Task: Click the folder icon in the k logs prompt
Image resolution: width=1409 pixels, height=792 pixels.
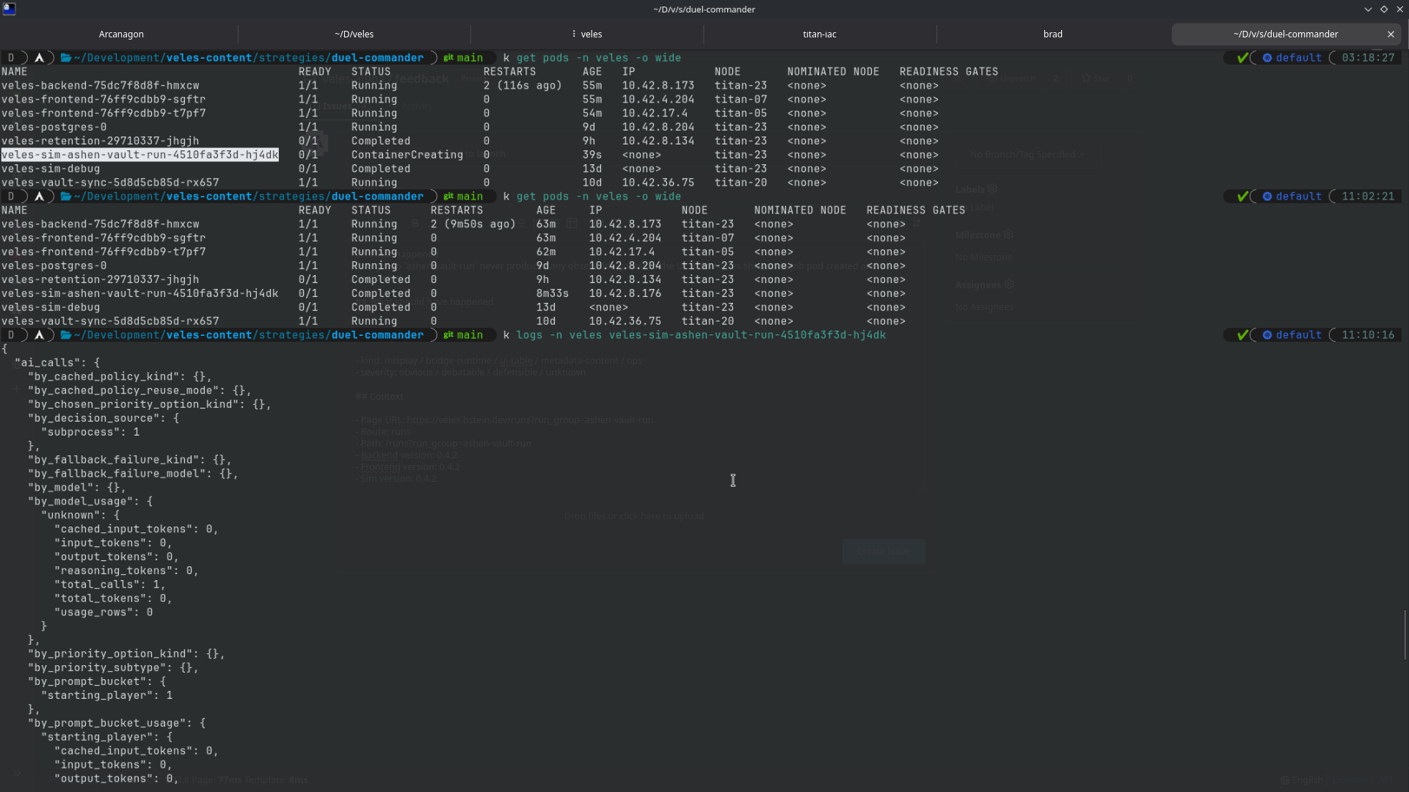Action: pos(66,335)
